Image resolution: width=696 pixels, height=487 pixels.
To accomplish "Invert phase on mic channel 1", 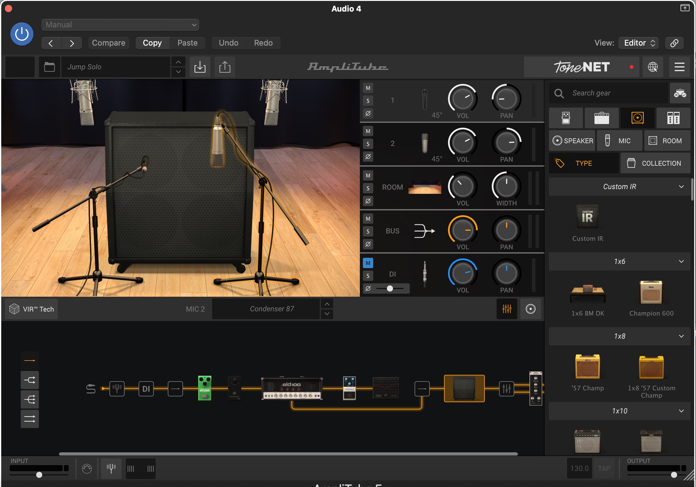I will coord(368,114).
